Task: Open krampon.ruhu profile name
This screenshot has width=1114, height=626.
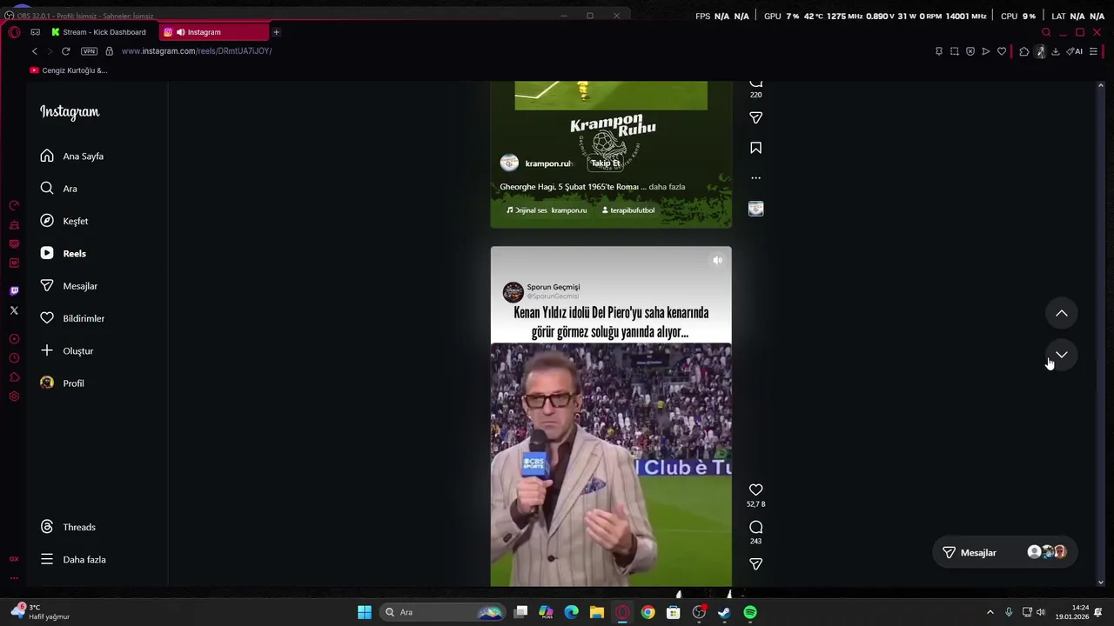Action: pos(548,163)
